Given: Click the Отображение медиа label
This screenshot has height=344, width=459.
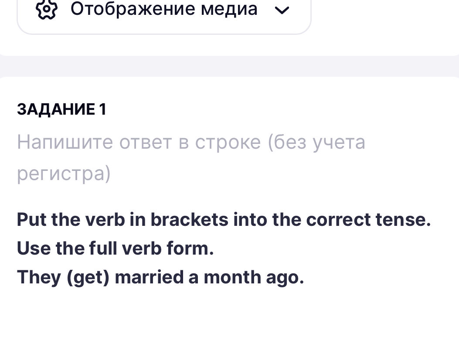Looking at the screenshot, I should tap(164, 8).
